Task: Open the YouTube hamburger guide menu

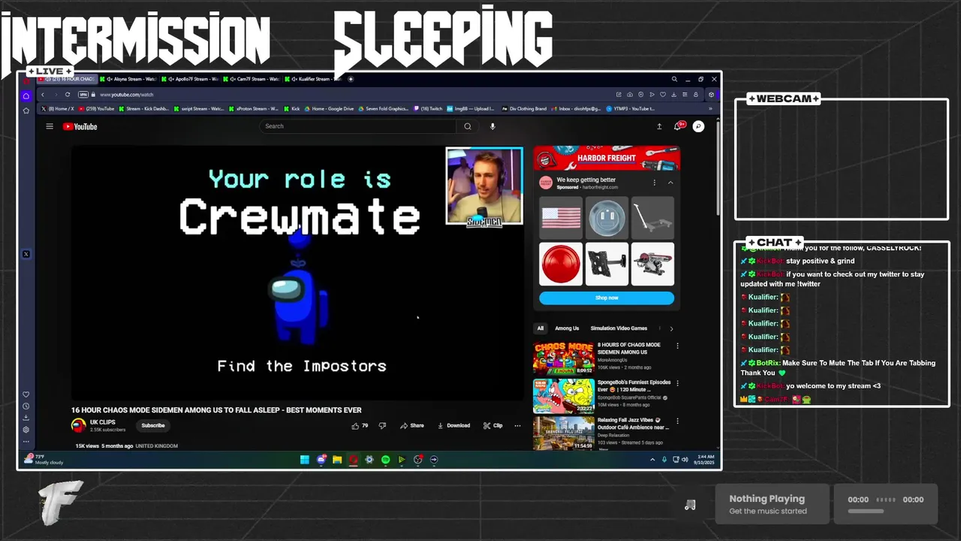Action: click(x=50, y=126)
